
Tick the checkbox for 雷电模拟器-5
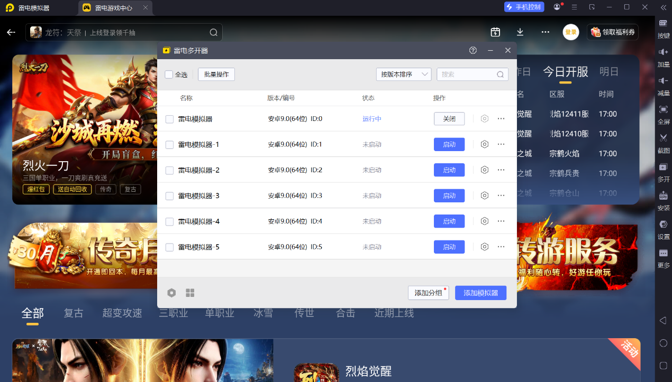[169, 247]
